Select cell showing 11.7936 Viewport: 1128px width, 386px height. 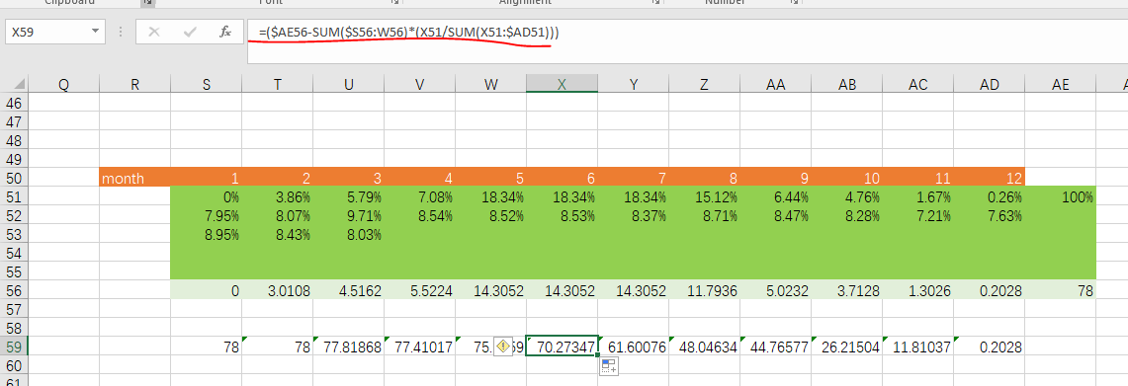pos(704,290)
